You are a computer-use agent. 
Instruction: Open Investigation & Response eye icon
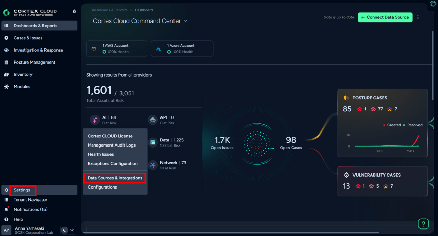pyautogui.click(x=6, y=50)
